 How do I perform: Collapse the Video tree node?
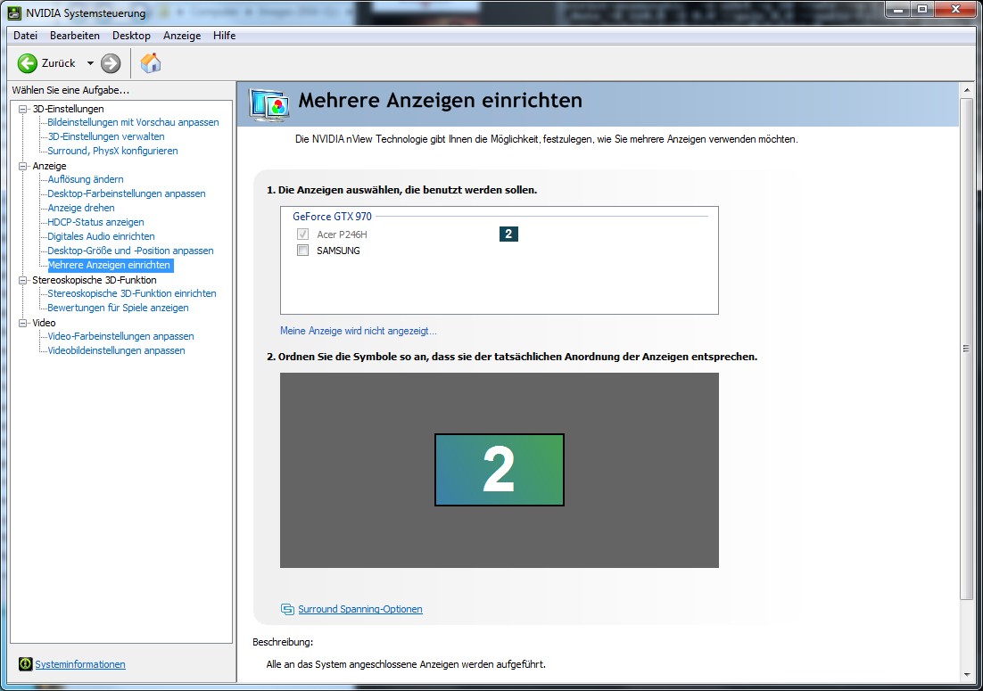click(x=23, y=323)
